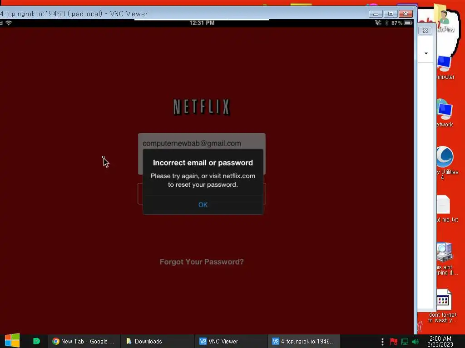Click the 'Incorrect email or password' heading
Viewport: 465px width, 348px height.
click(x=203, y=163)
